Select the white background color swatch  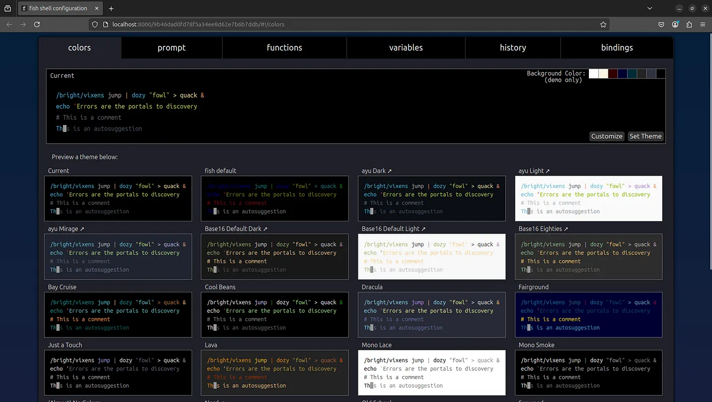click(594, 74)
